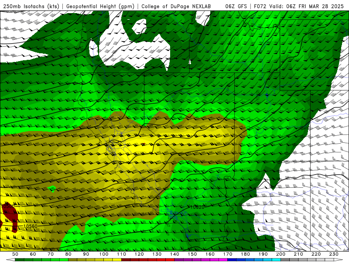Viewport: 349px width, 262px height.
Task: Click the '250mb Isotachs (kts)' title text
Action: click(x=31, y=7)
